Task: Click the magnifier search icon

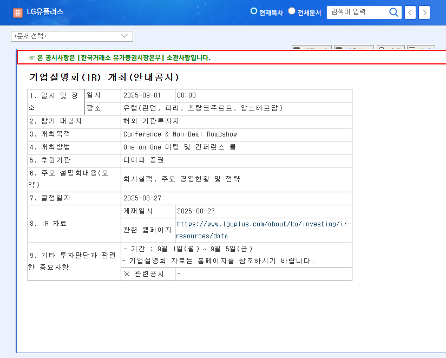Action: point(393,12)
